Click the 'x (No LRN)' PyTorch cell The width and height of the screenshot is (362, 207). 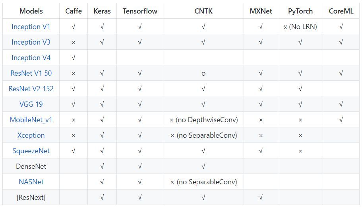pos(300,27)
